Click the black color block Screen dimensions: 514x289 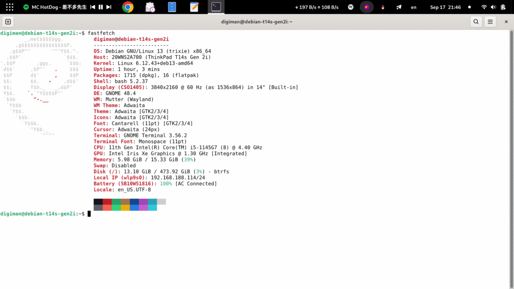pyautogui.click(x=98, y=202)
